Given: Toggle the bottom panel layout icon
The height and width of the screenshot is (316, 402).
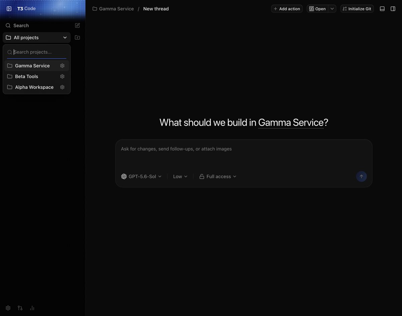Looking at the screenshot, I should coord(382,9).
